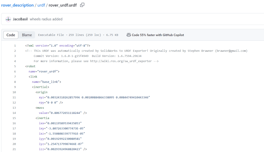Go to the urdf folder breadcrumb
The image size is (264, 152).
(x=41, y=5)
